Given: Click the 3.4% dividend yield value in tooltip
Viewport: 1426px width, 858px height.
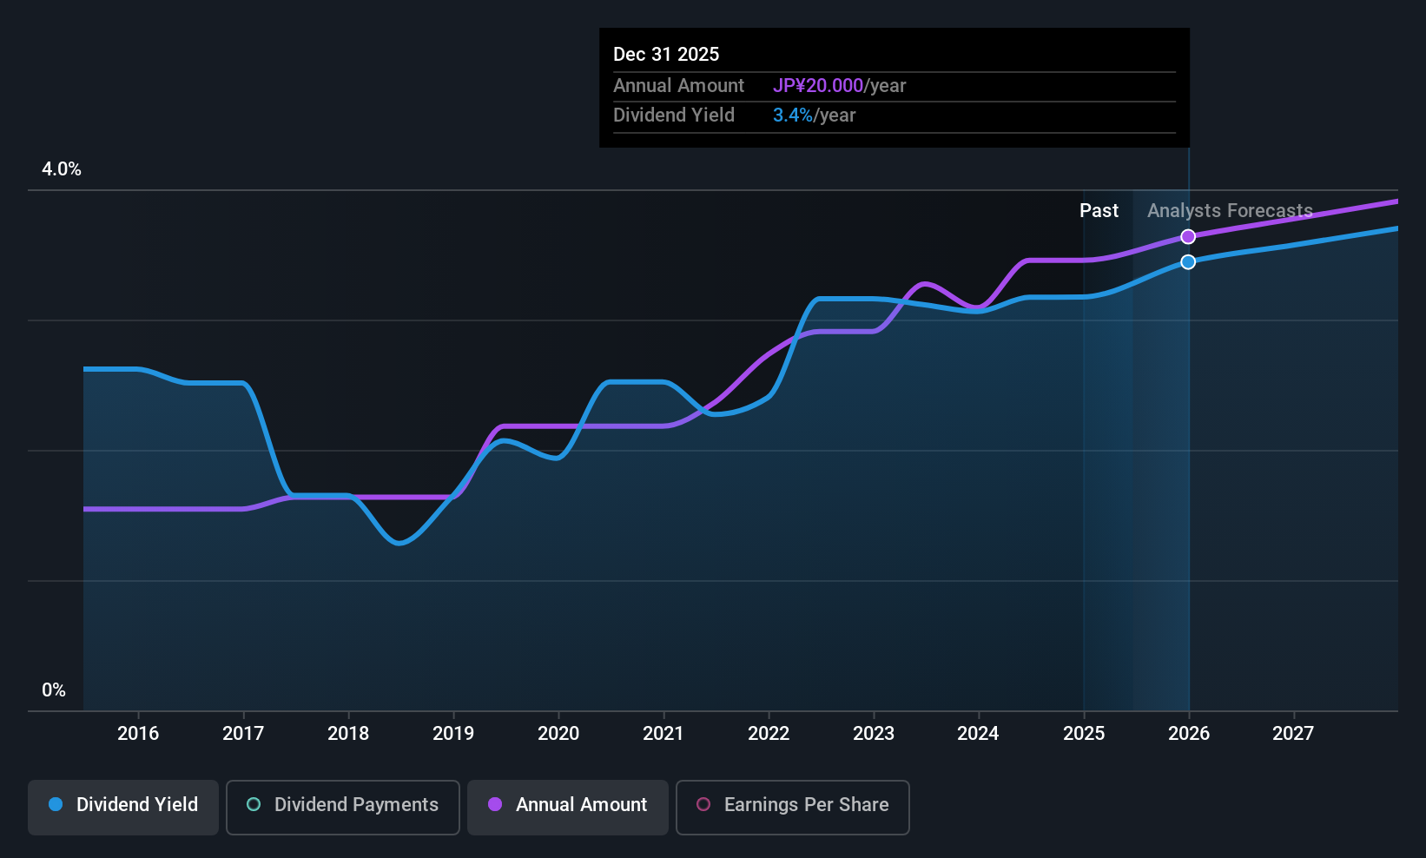Looking at the screenshot, I should [x=793, y=115].
